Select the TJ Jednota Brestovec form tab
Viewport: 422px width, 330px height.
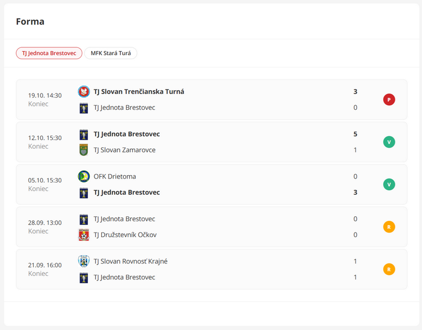click(49, 53)
